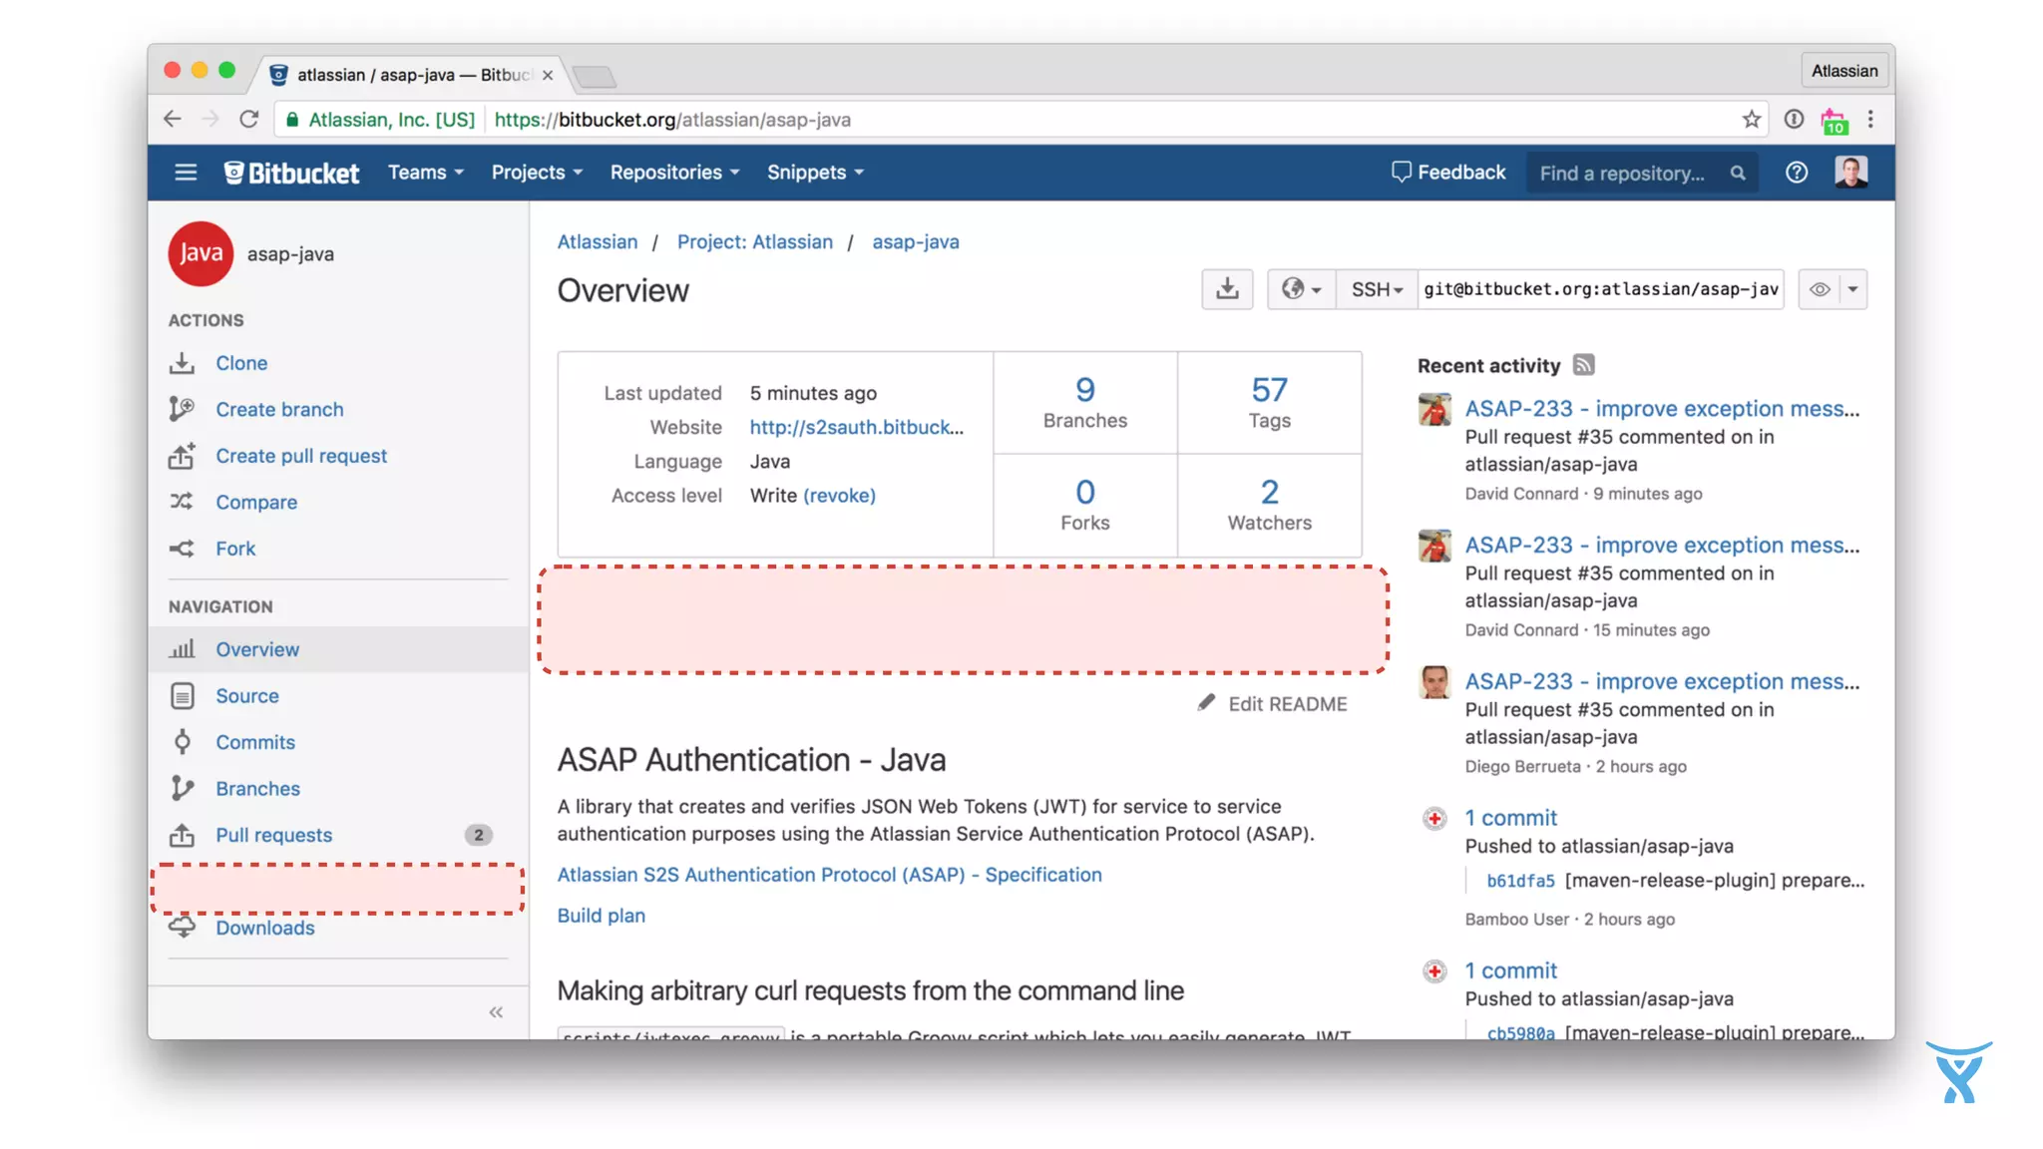This screenshot has height=1149, width=2043.
Task: Select the git clone URL field
Action: tap(1601, 289)
